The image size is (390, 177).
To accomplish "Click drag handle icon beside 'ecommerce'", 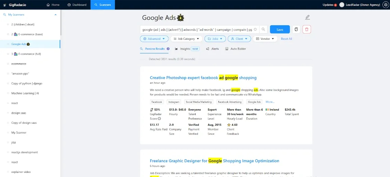I will coord(8,64).
